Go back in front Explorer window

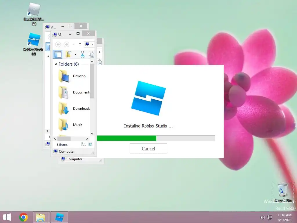(58, 44)
